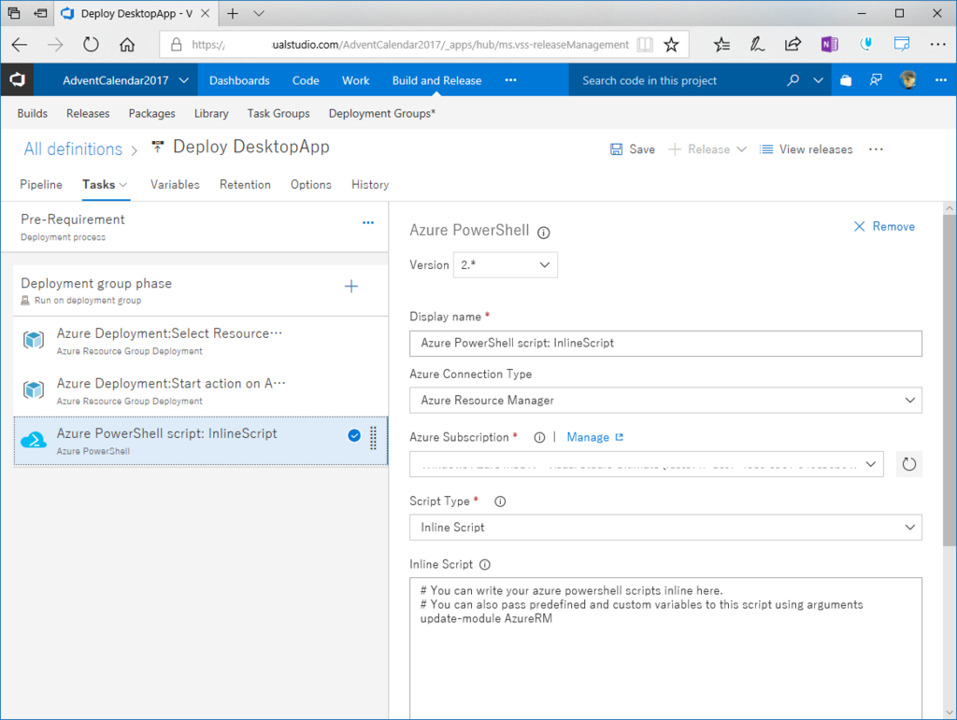Open Script Type Inline Script dropdown

click(x=665, y=528)
